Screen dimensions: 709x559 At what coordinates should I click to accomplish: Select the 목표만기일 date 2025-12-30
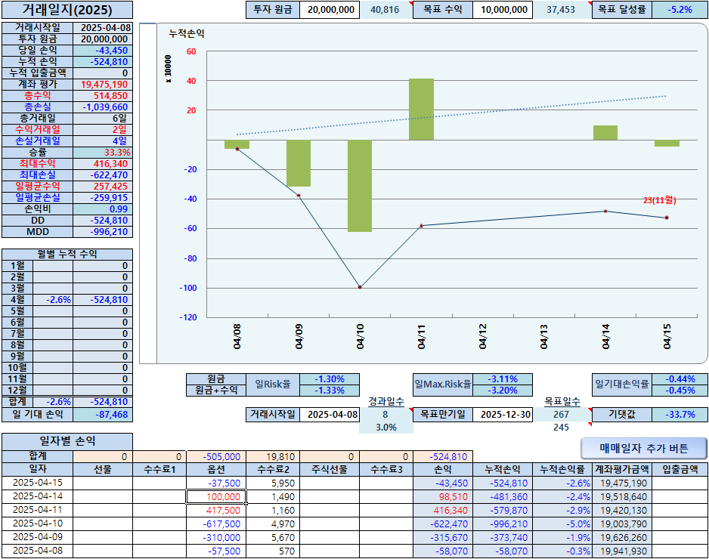click(503, 415)
